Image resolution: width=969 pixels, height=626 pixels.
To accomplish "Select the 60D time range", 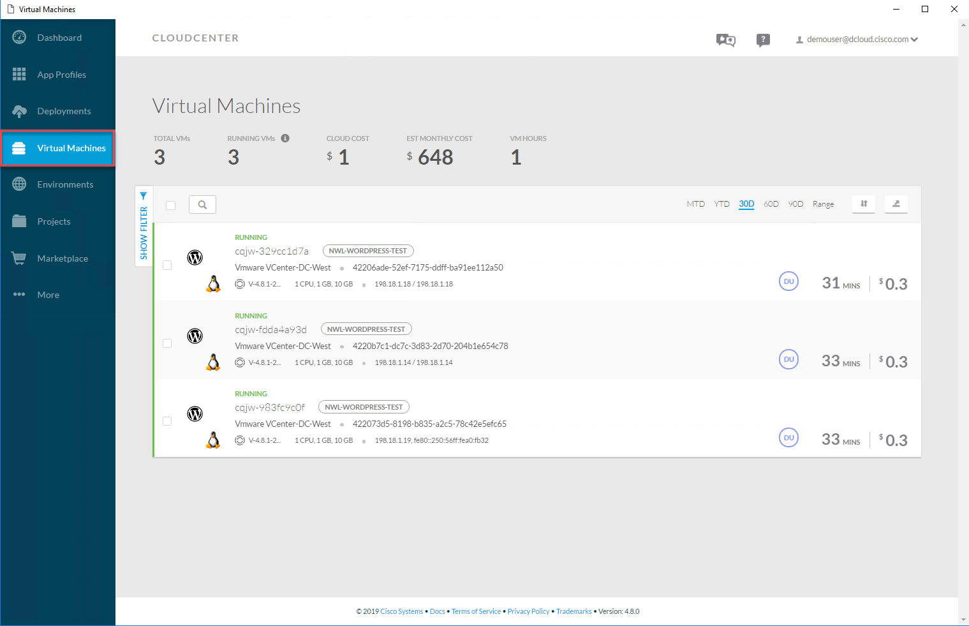I will [771, 204].
